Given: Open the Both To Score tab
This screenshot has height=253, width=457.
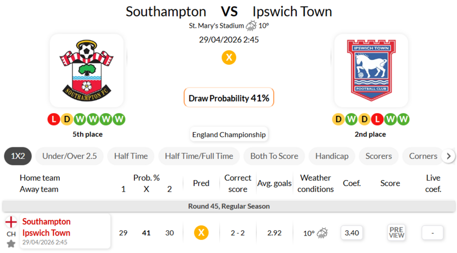Looking at the screenshot, I should click(x=274, y=156).
